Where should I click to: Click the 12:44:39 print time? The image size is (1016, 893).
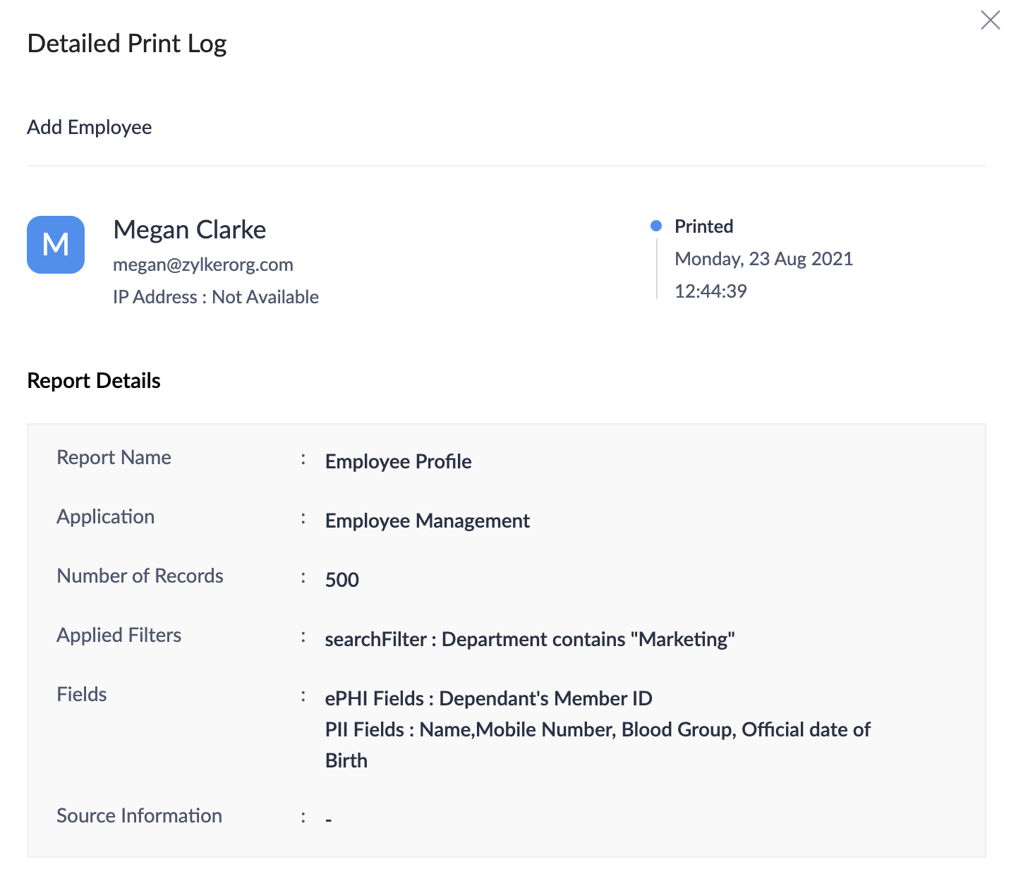(x=710, y=291)
